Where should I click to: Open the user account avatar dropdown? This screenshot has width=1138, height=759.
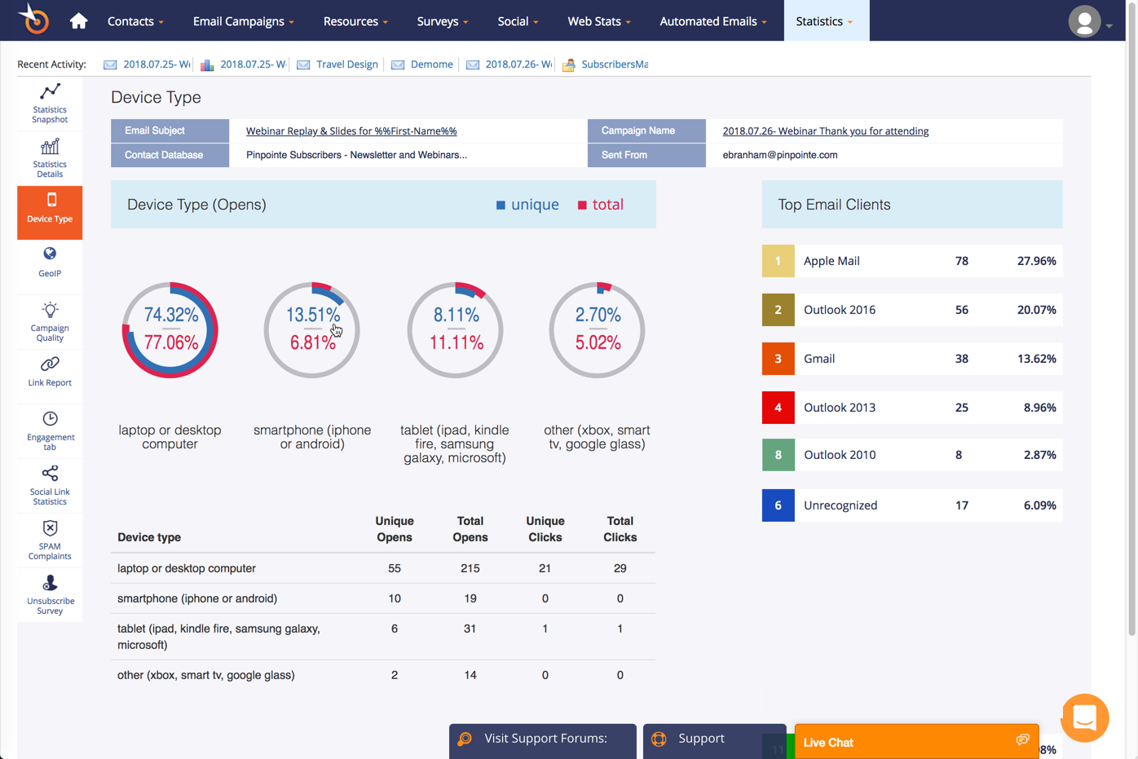1088,22
